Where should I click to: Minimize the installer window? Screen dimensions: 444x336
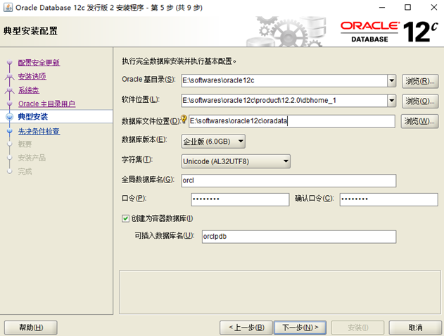pyautogui.click(x=382, y=7)
